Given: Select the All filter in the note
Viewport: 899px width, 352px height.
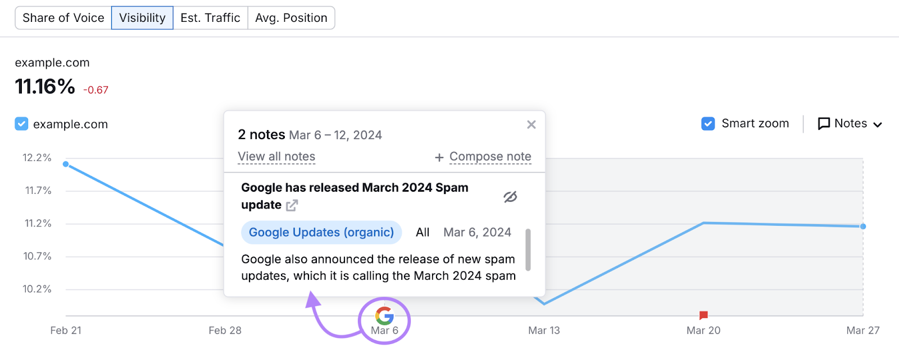Looking at the screenshot, I should coord(423,232).
